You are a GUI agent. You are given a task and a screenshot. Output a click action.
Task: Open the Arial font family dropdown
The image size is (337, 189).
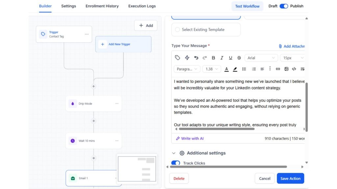click(261, 57)
